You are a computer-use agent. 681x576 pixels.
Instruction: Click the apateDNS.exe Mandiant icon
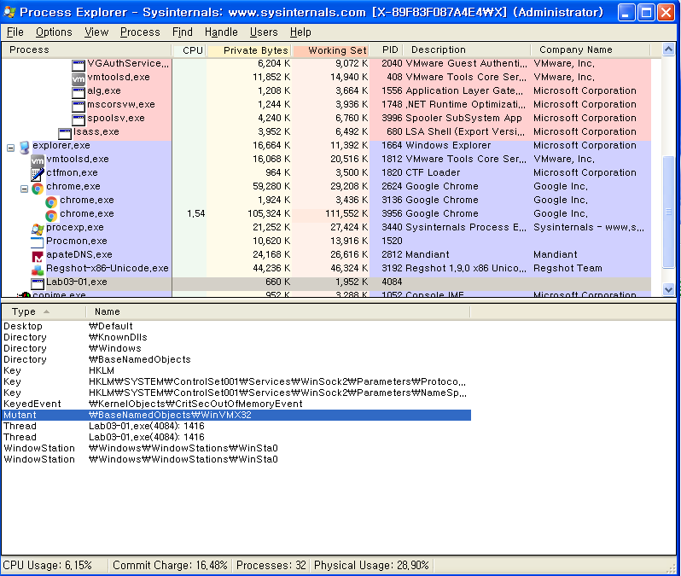point(38,257)
